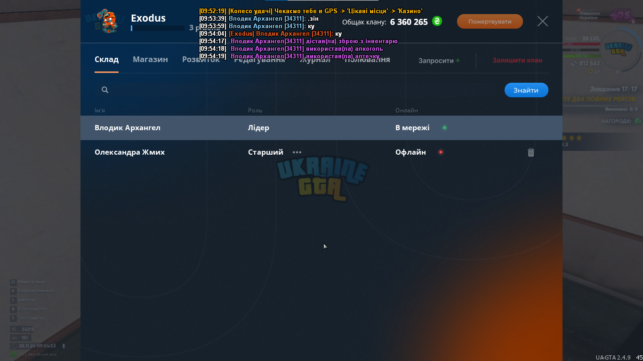Select the Влодик Архангел name in the member list
Image resolution: width=643 pixels, height=361 pixels.
point(128,128)
